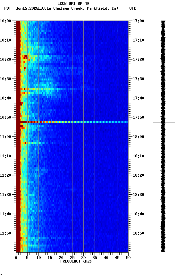Click the 40 Hz frequency axis label
The width and height of the screenshot is (177, 278).
pos(106,258)
